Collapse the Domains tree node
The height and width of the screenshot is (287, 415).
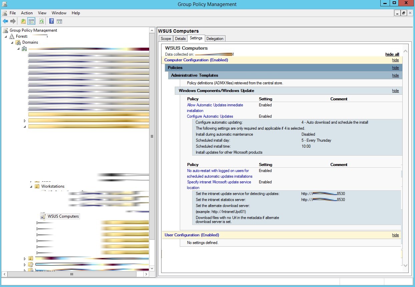point(12,42)
